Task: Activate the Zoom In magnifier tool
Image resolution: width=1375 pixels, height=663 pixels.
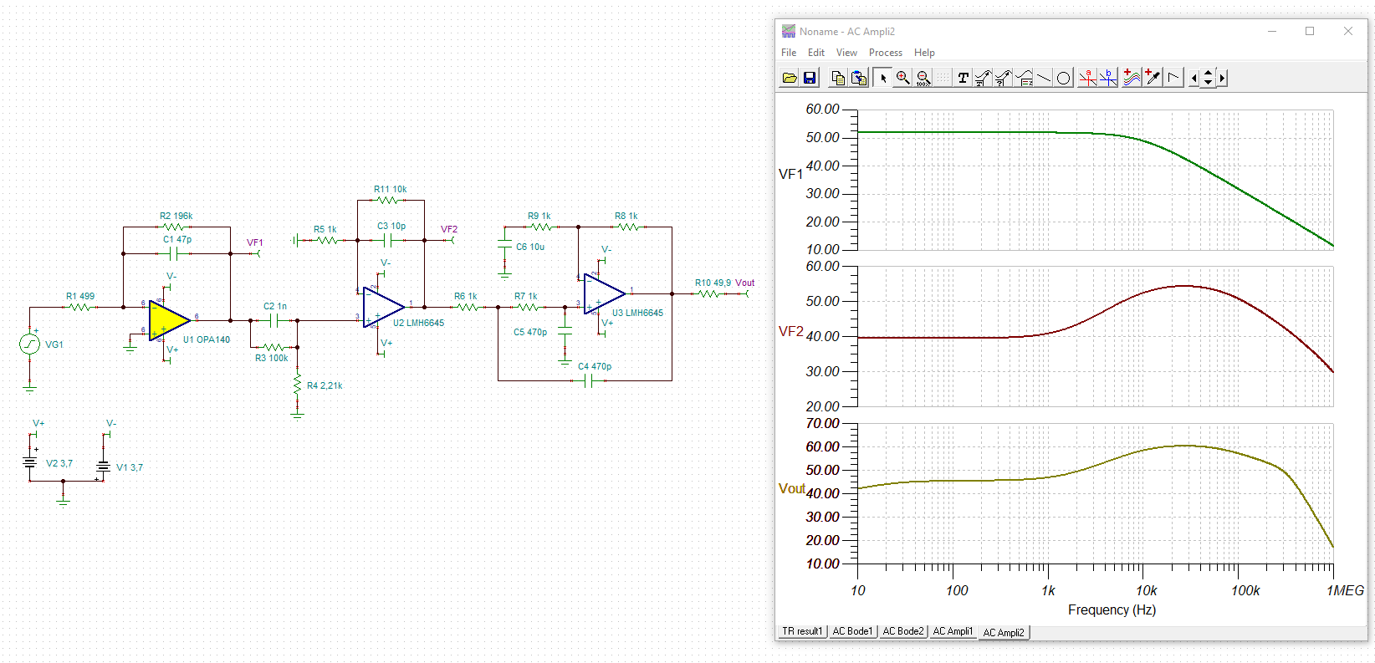Action: (x=903, y=78)
